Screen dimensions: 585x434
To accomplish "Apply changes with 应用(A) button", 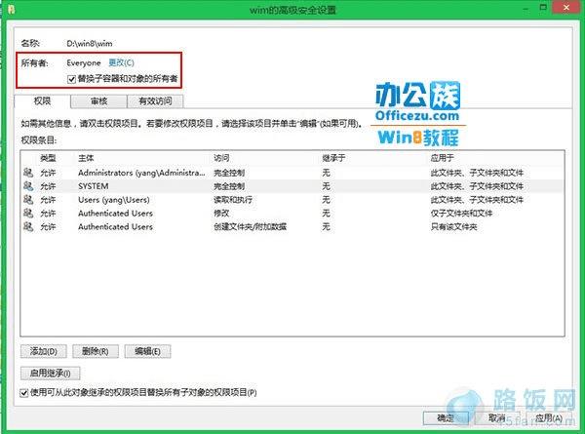I will pyautogui.click(x=548, y=418).
